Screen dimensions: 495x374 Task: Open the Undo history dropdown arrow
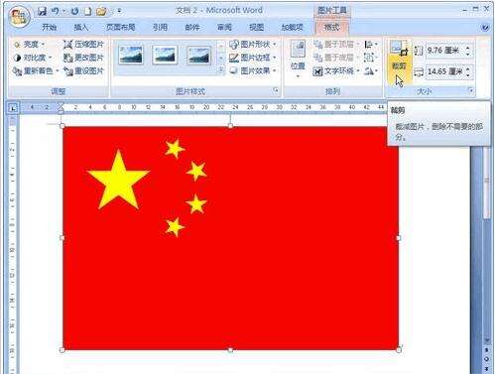click(63, 11)
